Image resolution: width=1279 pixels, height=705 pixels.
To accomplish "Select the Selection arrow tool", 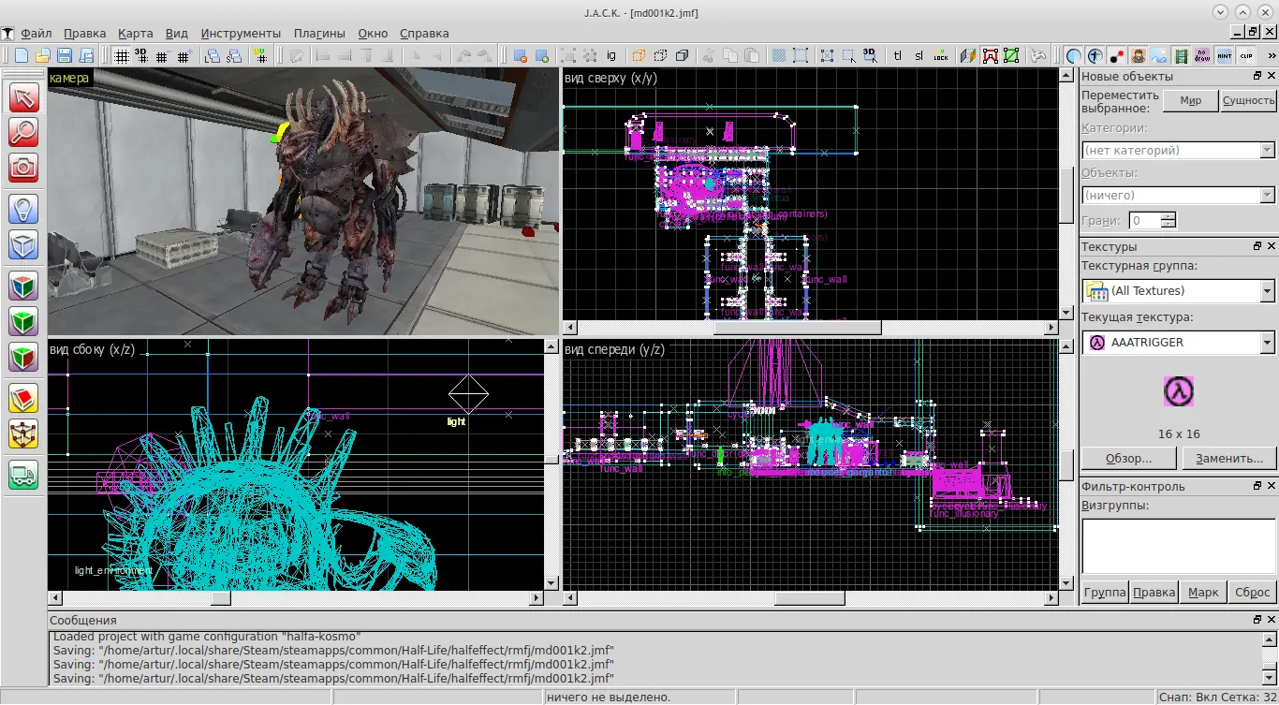I will click(23, 97).
